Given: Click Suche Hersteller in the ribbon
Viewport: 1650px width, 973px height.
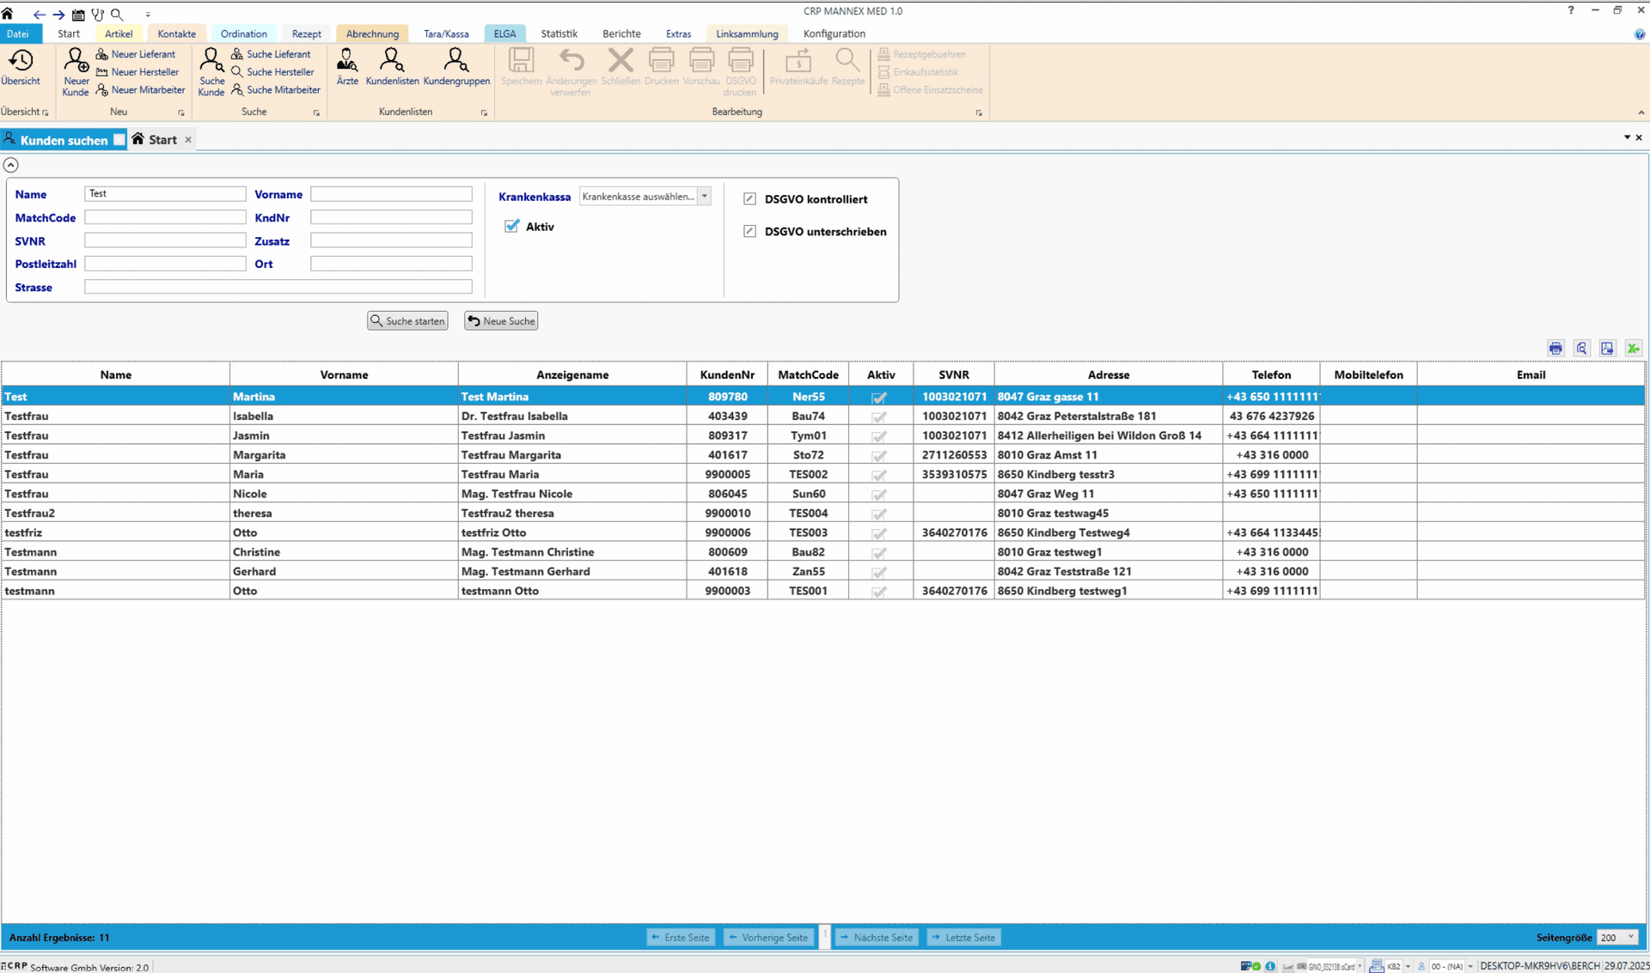Looking at the screenshot, I should (x=273, y=72).
